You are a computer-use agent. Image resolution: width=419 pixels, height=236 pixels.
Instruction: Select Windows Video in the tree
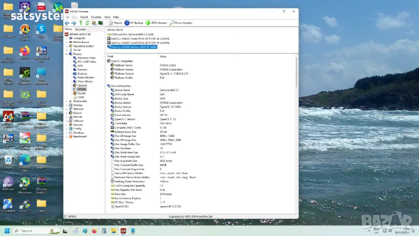point(86,58)
